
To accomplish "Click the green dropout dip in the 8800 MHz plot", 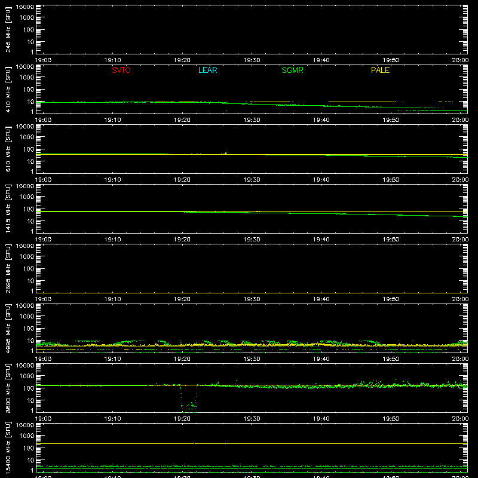I will pos(189,399).
